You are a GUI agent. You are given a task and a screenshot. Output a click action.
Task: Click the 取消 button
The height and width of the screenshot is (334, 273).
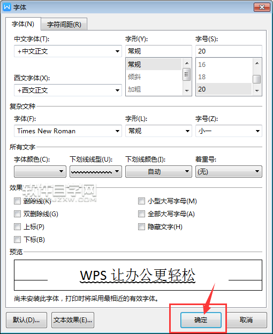tap(246, 320)
